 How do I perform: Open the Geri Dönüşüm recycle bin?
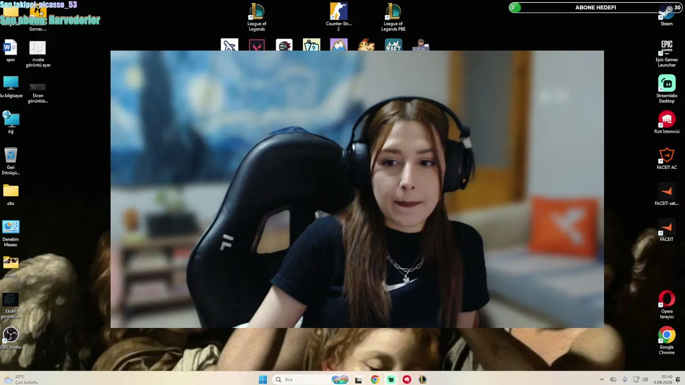coord(11,161)
